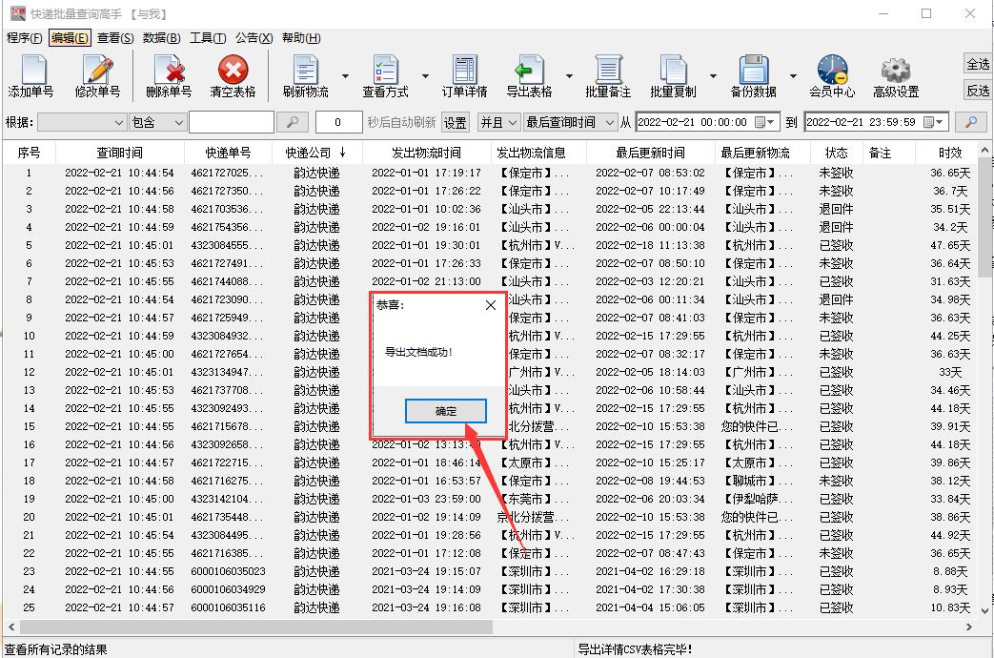Open the 包含 condition dropdown
The image size is (994, 658).
coord(157,122)
